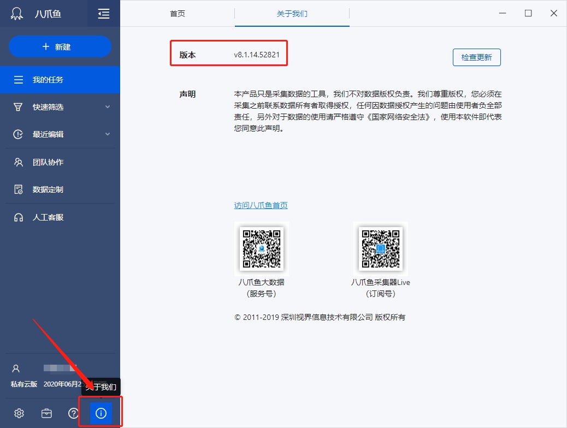Click the version number v8.1.14.52821
Viewport: 567px width, 428px height.
(257, 55)
